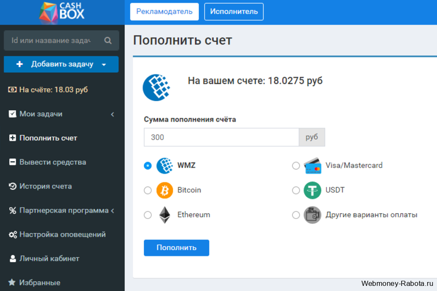Click the blue Пополнить button

coord(176,248)
